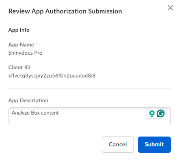Close the Review App Authorization dialog
Screen dimensions: 179x161
[170, 8]
